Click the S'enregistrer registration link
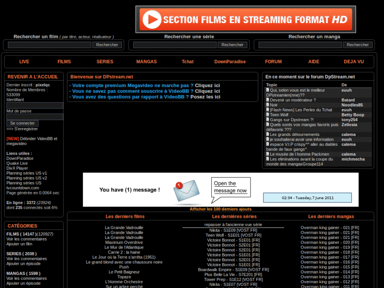Screen dimensions: 384x288 tap(26, 129)
